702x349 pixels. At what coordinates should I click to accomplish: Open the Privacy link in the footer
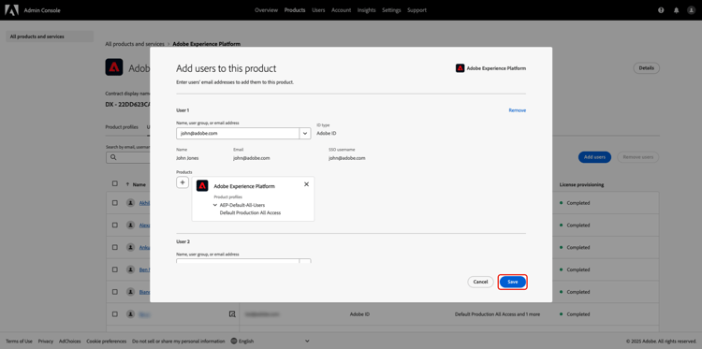46,341
